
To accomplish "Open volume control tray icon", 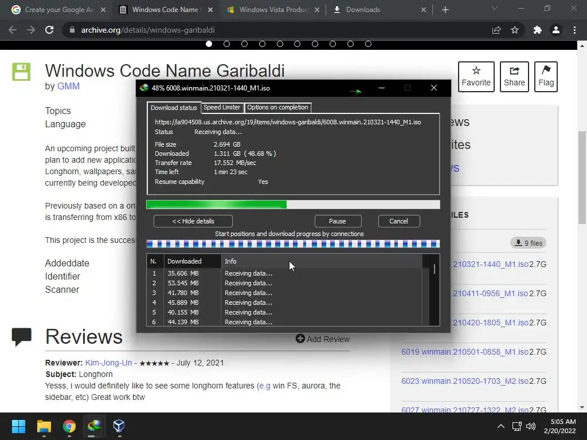I will pos(531,426).
